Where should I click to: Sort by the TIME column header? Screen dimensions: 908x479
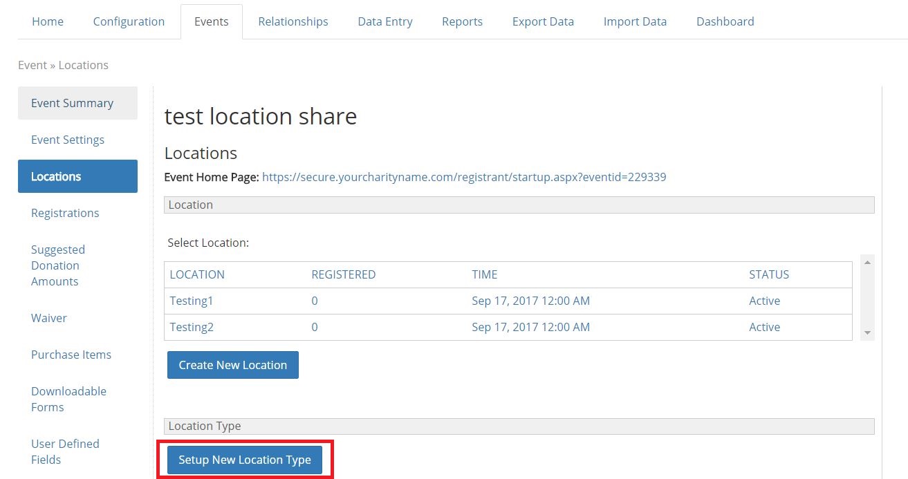[x=485, y=274]
